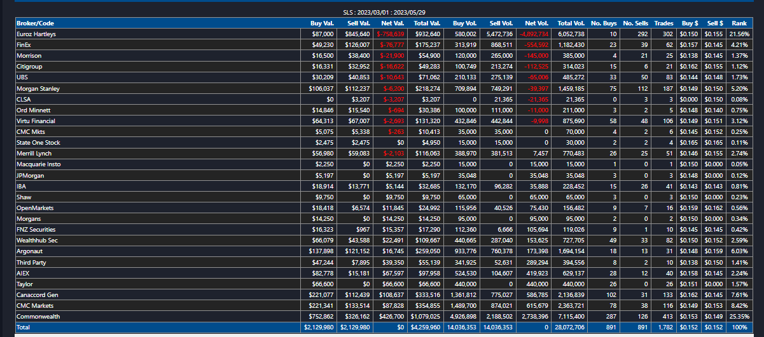Sort by the Rank column header
The height and width of the screenshot is (337, 764).
pos(740,23)
